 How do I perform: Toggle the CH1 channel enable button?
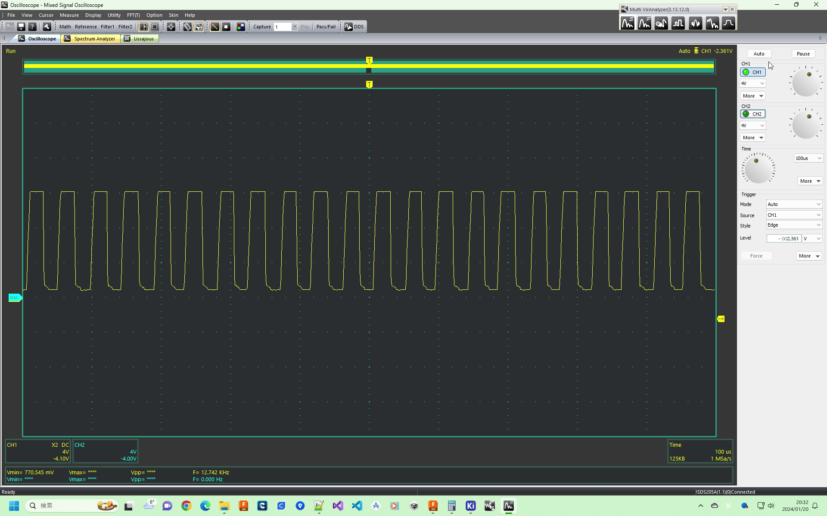[752, 72]
